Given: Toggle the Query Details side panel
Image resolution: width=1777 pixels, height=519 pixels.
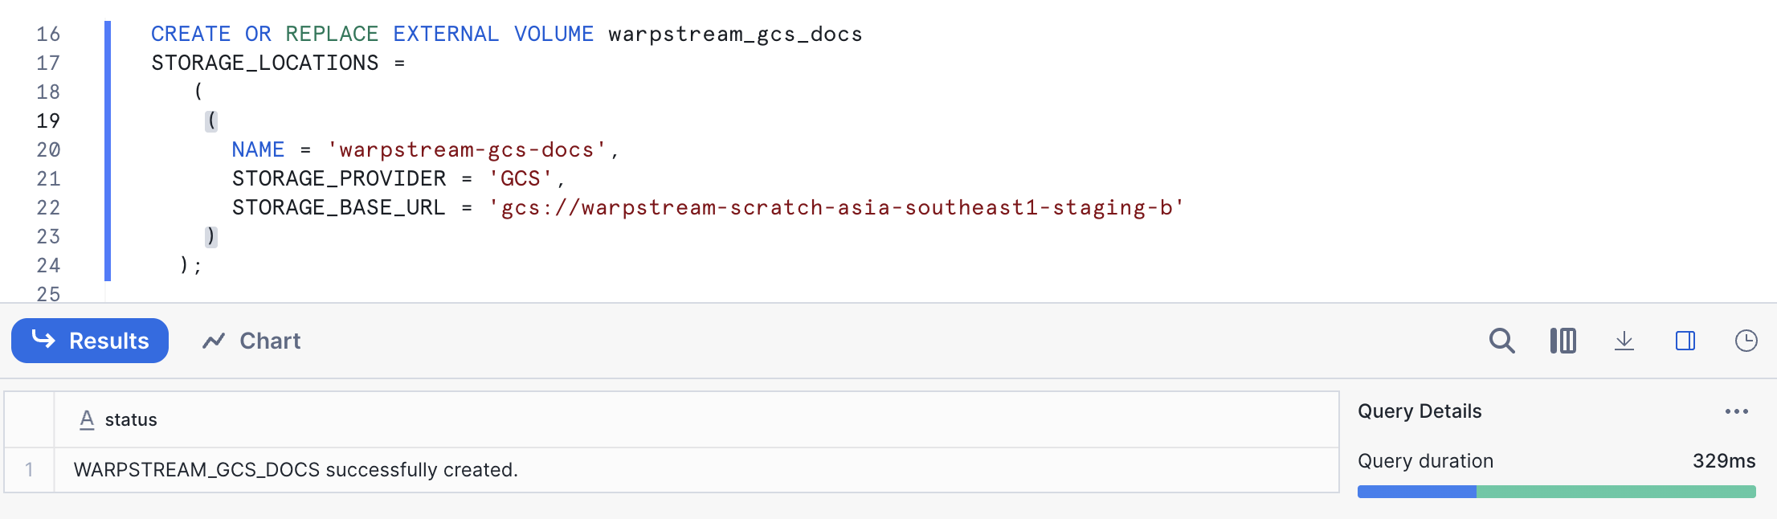Looking at the screenshot, I should [x=1685, y=341].
